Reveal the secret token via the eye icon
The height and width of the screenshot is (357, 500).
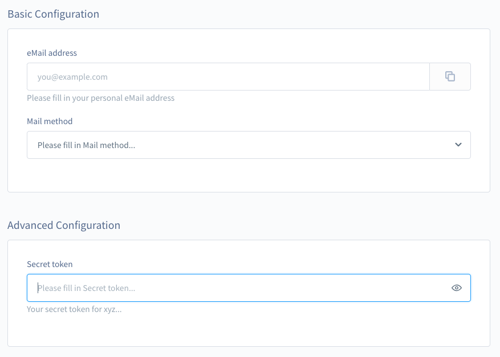(x=456, y=288)
